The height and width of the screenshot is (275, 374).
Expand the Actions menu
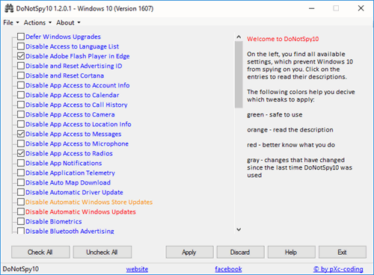click(x=37, y=22)
